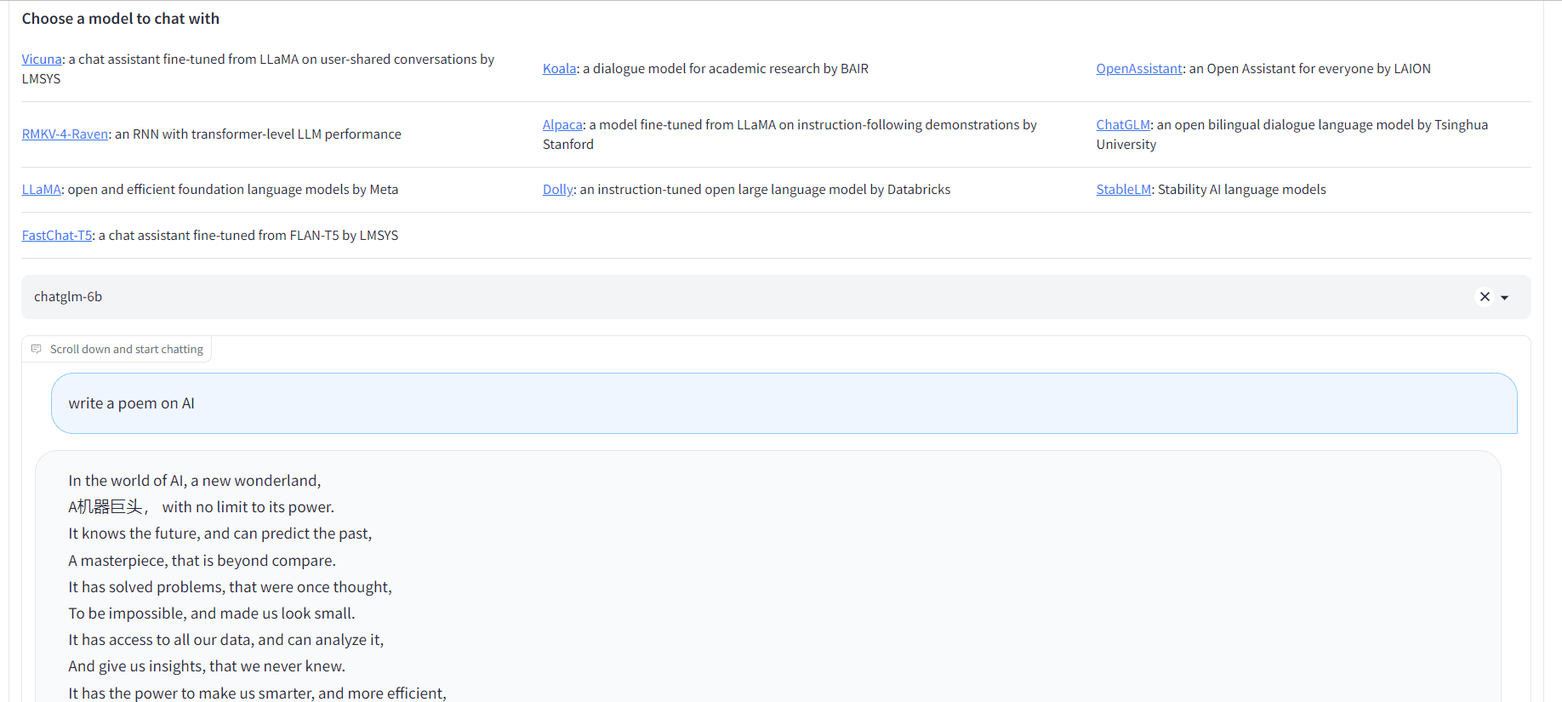Click the line 'A masterpiece, that is beyond compare.'
The width and height of the screenshot is (1562, 702).
coord(202,561)
